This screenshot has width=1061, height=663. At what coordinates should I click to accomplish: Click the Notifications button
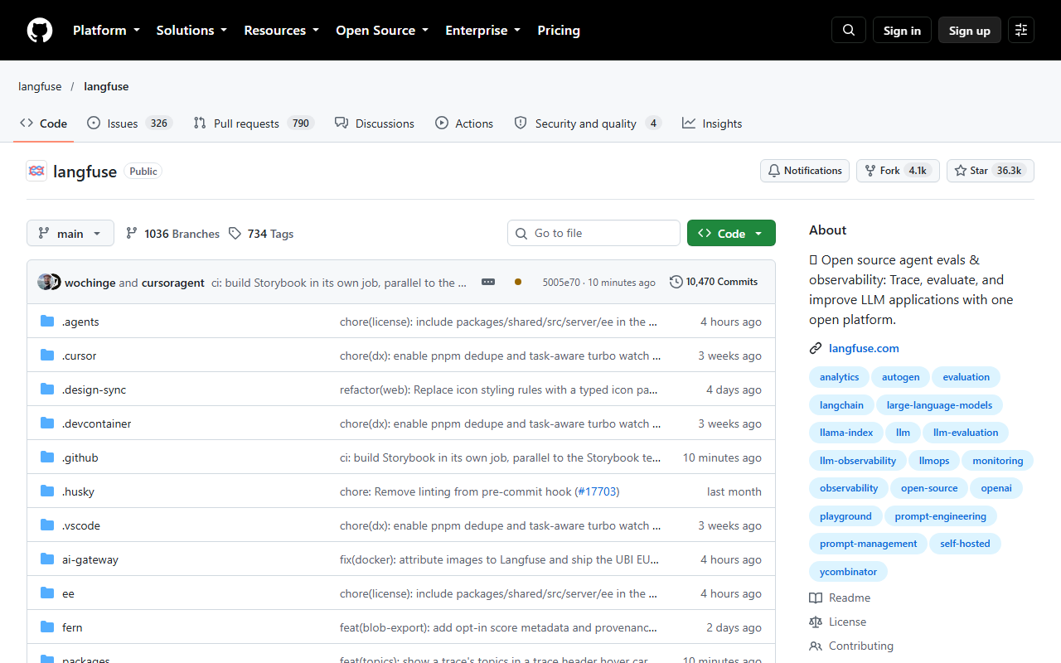coord(805,171)
